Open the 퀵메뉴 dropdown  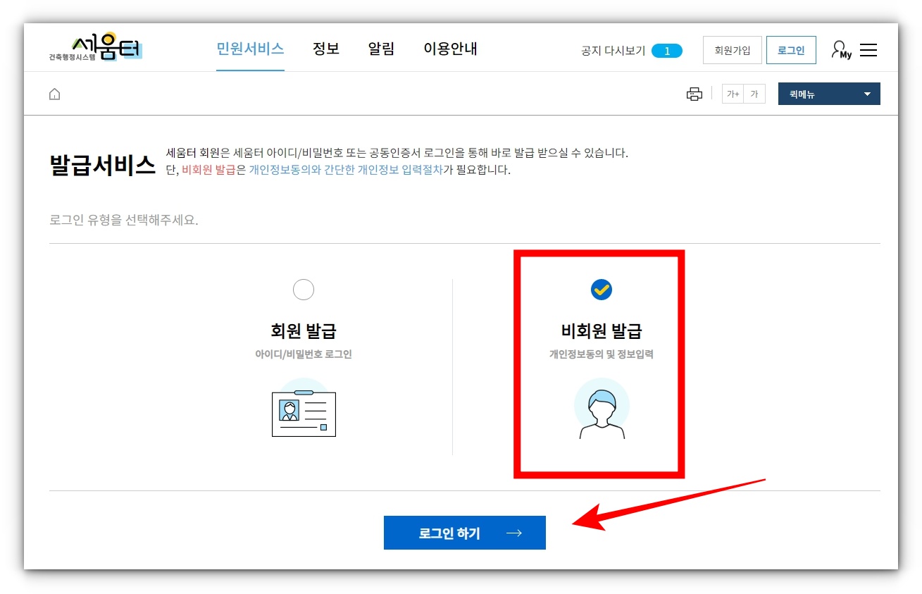click(828, 93)
